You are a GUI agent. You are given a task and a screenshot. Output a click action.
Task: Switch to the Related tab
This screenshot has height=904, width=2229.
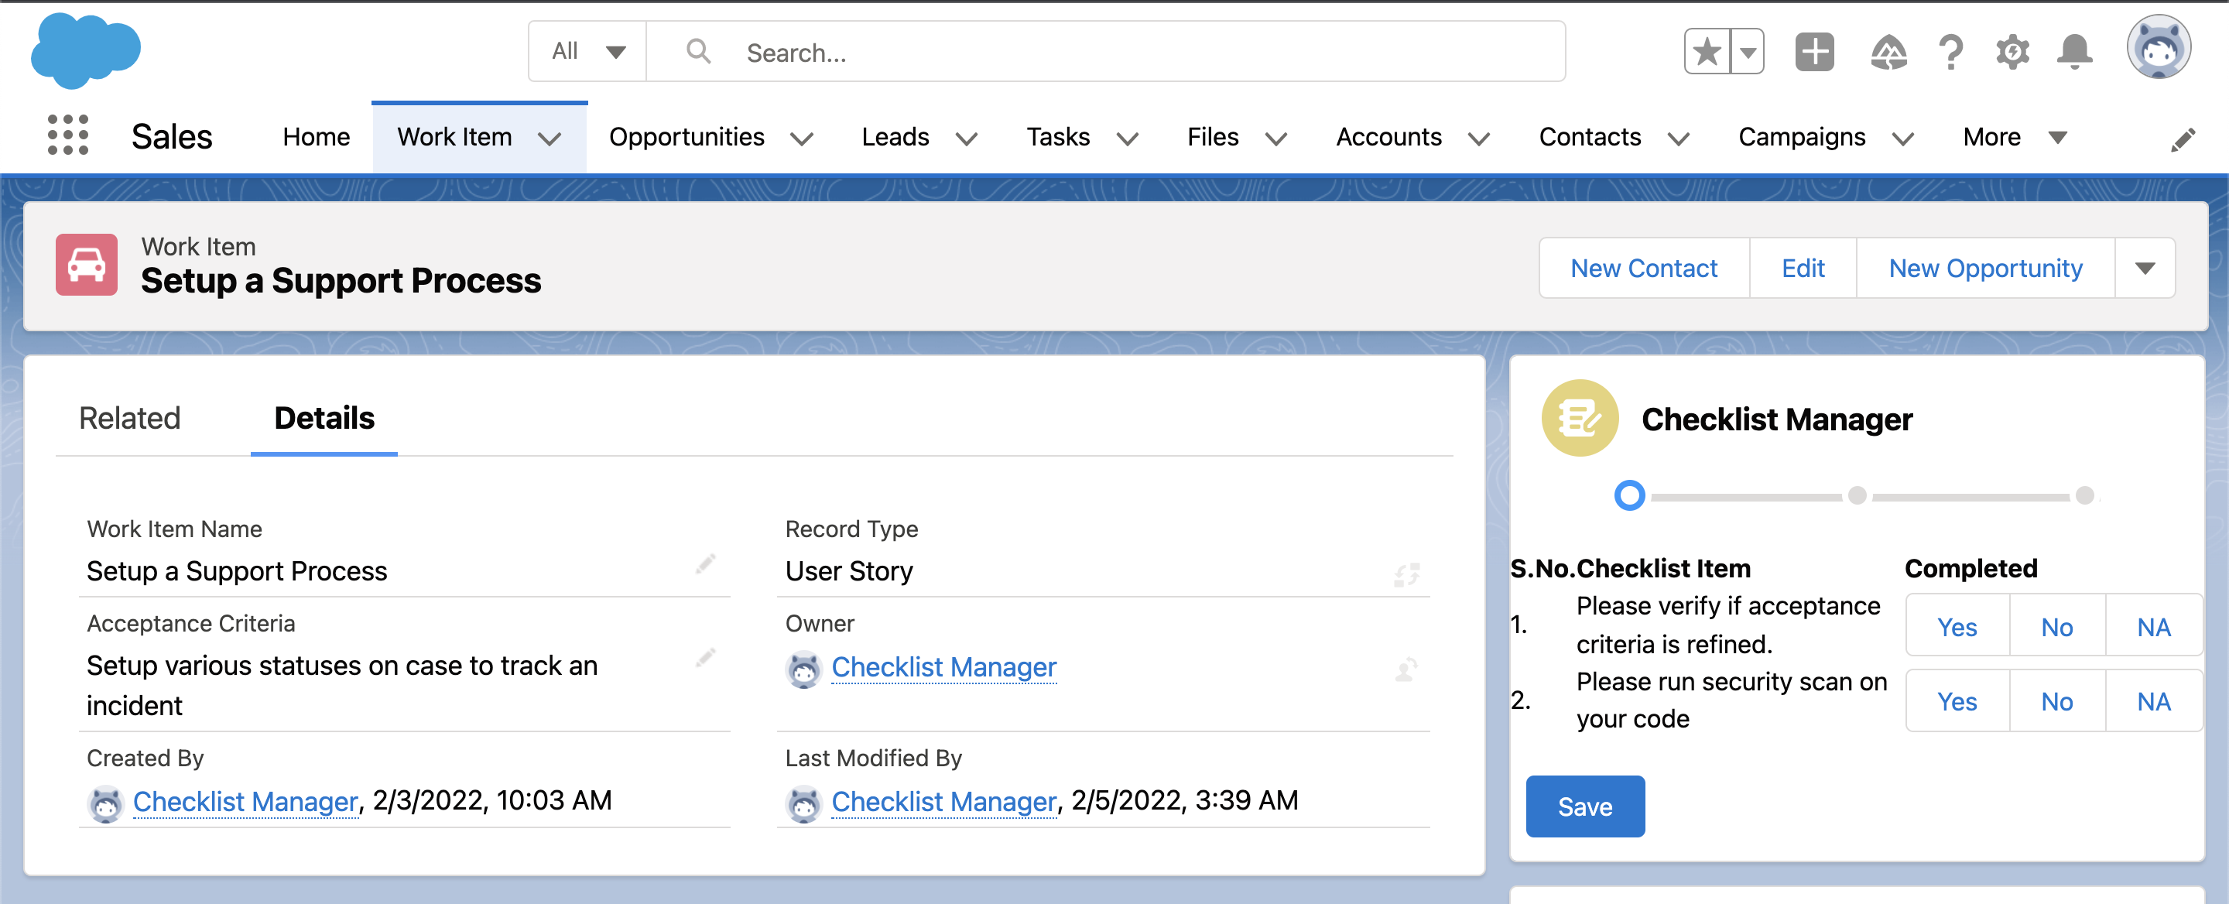(x=130, y=418)
